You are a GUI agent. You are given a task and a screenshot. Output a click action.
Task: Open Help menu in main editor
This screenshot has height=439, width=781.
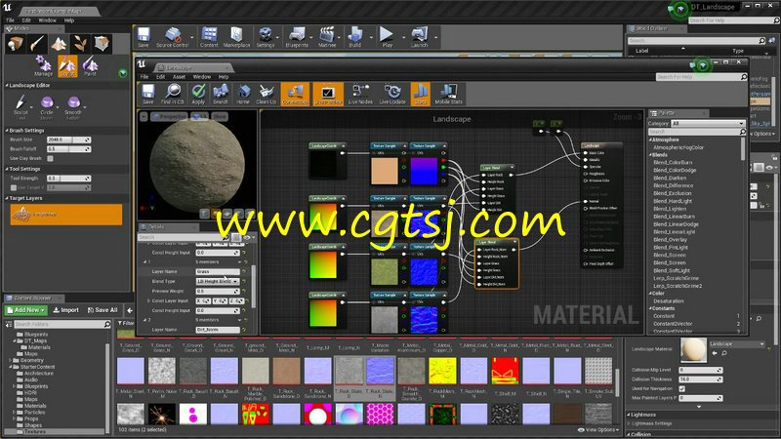(x=68, y=20)
